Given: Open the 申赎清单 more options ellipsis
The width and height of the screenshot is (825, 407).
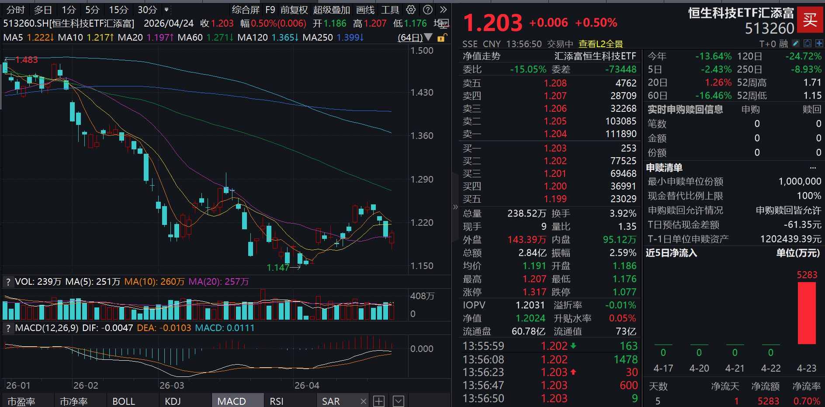Looking at the screenshot, I should pos(813,168).
